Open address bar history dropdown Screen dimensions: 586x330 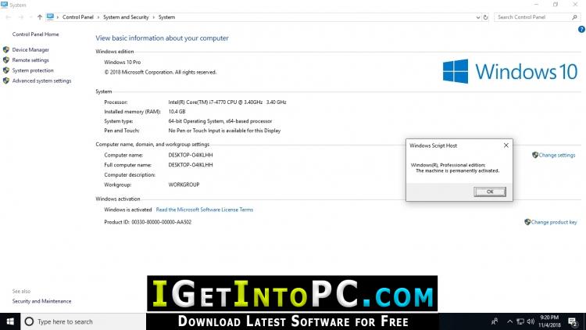pyautogui.click(x=478, y=17)
